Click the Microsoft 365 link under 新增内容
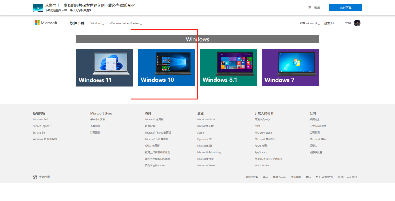Image resolution: width=395 pixels, height=201 pixels. pyautogui.click(x=40, y=120)
